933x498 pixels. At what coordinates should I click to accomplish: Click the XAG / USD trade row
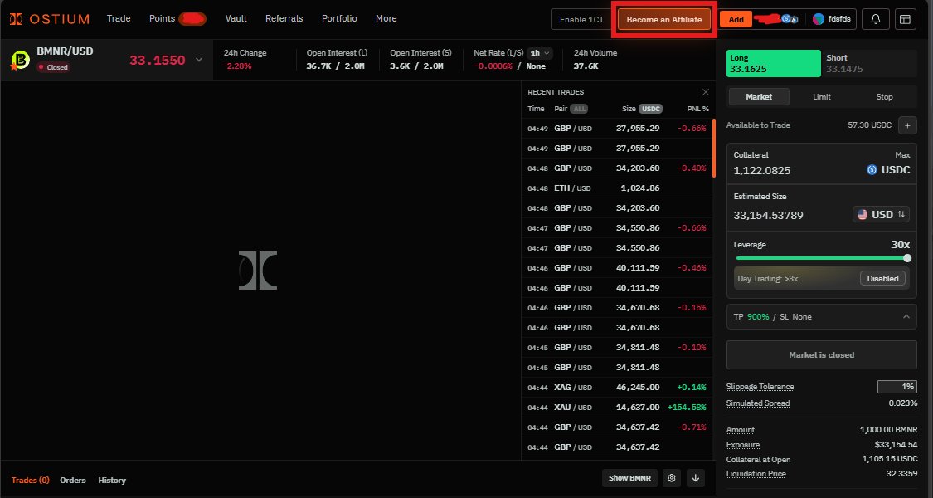617,388
